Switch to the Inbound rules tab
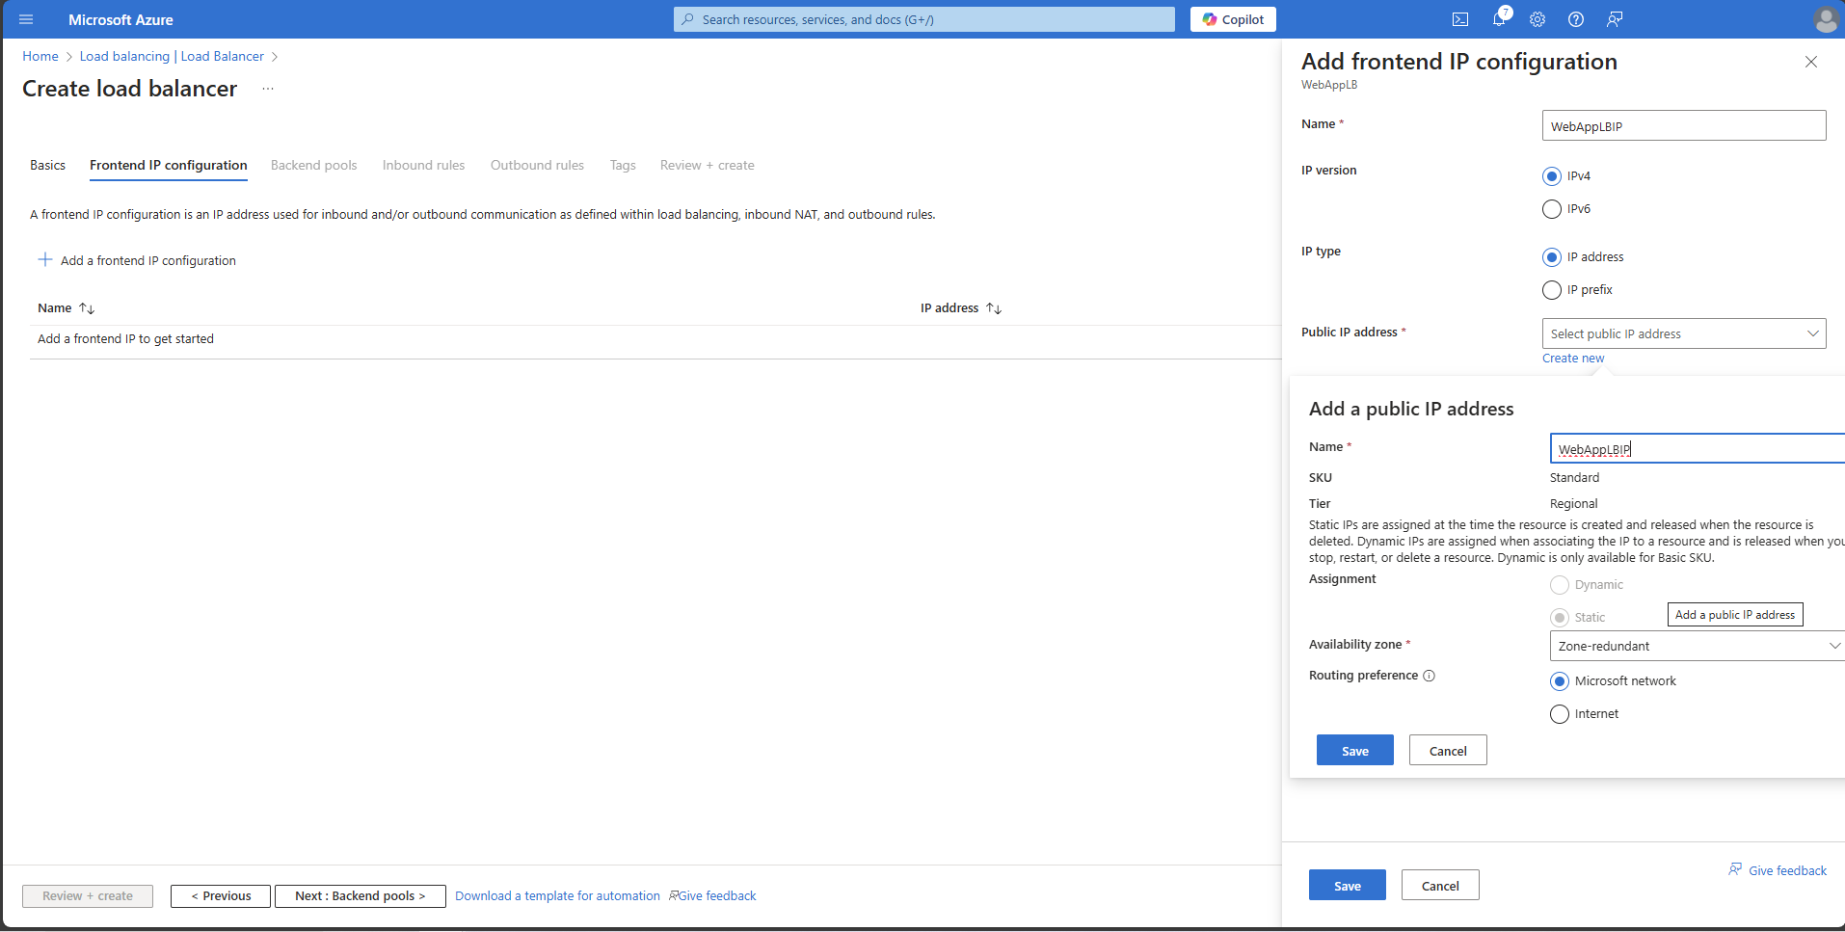 tap(423, 166)
